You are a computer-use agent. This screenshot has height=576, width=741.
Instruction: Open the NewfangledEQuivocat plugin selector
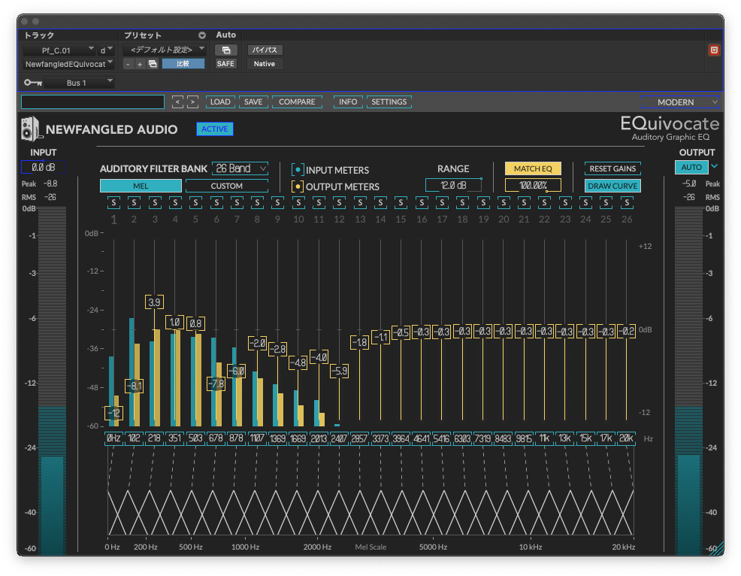(x=69, y=64)
